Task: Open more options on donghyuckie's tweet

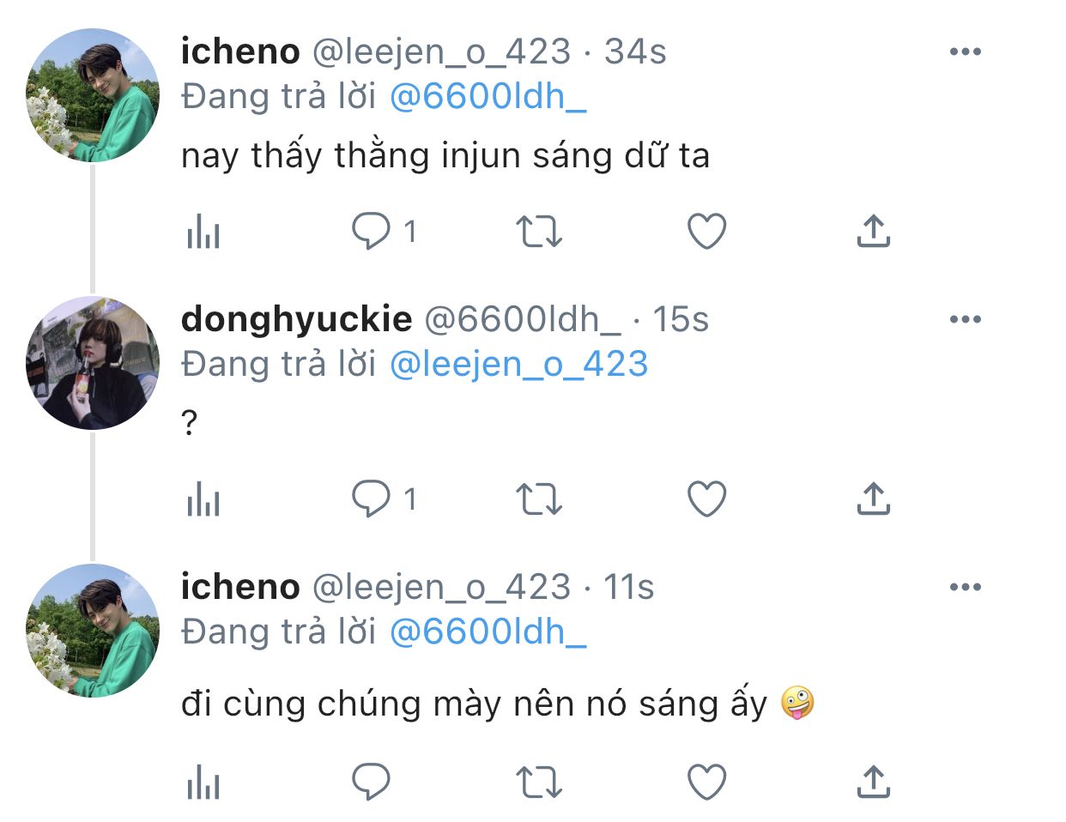Action: (x=965, y=320)
